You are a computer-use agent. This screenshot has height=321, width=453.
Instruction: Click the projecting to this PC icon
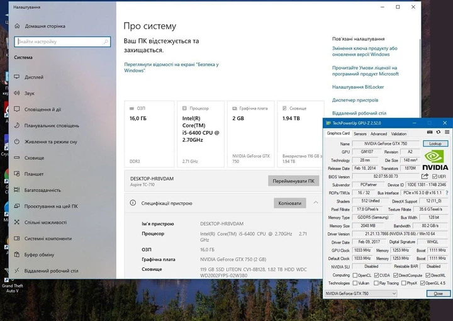point(17,206)
